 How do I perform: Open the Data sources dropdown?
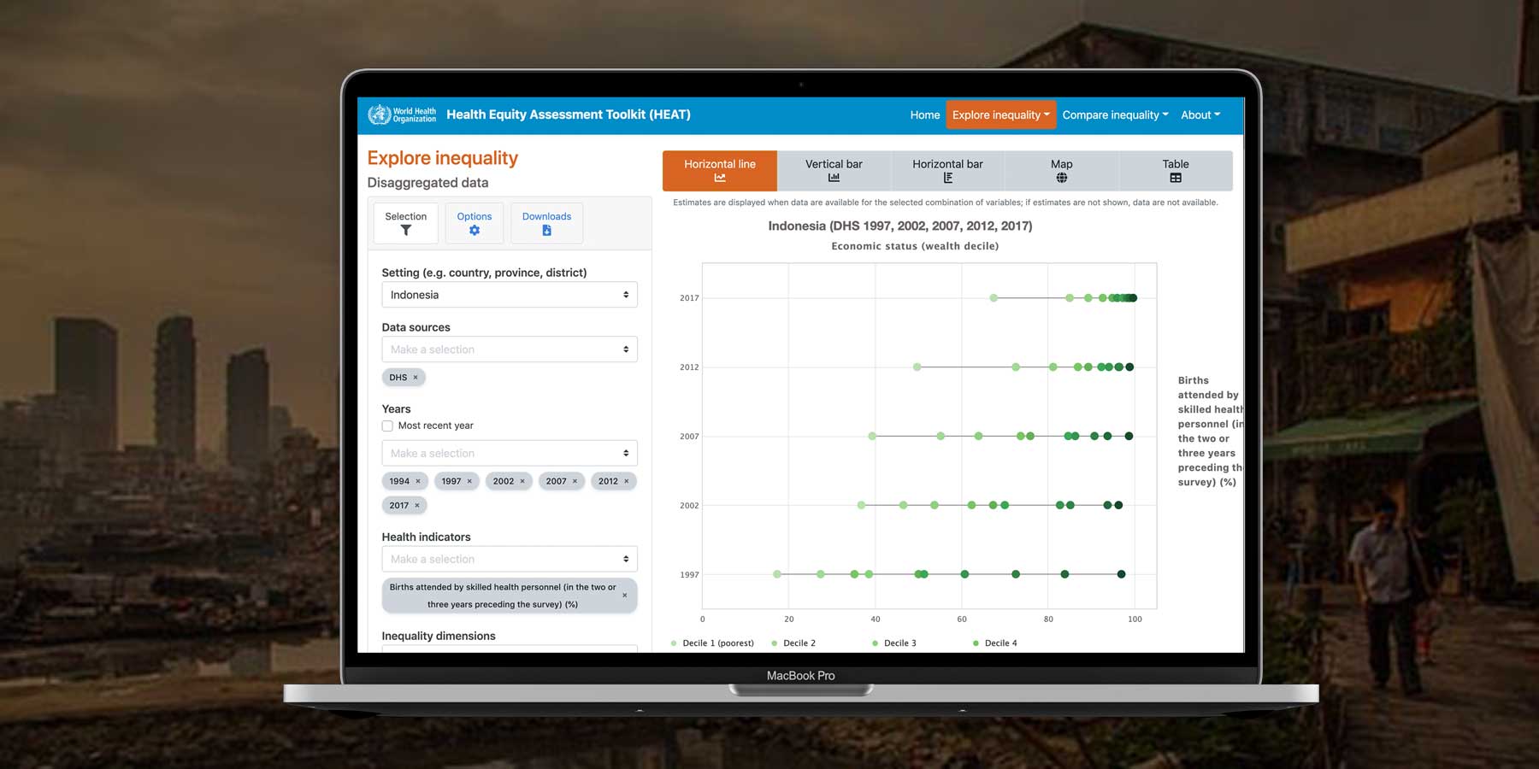pos(509,349)
